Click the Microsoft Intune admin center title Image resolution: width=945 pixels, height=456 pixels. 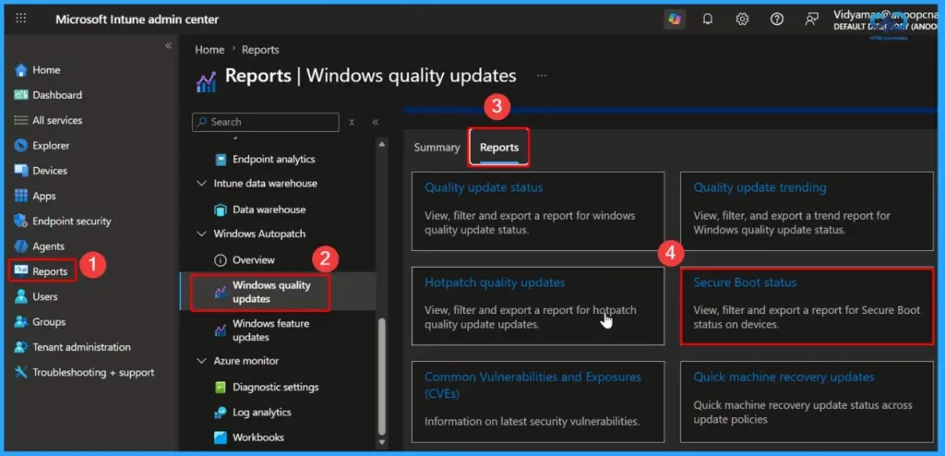pos(138,19)
